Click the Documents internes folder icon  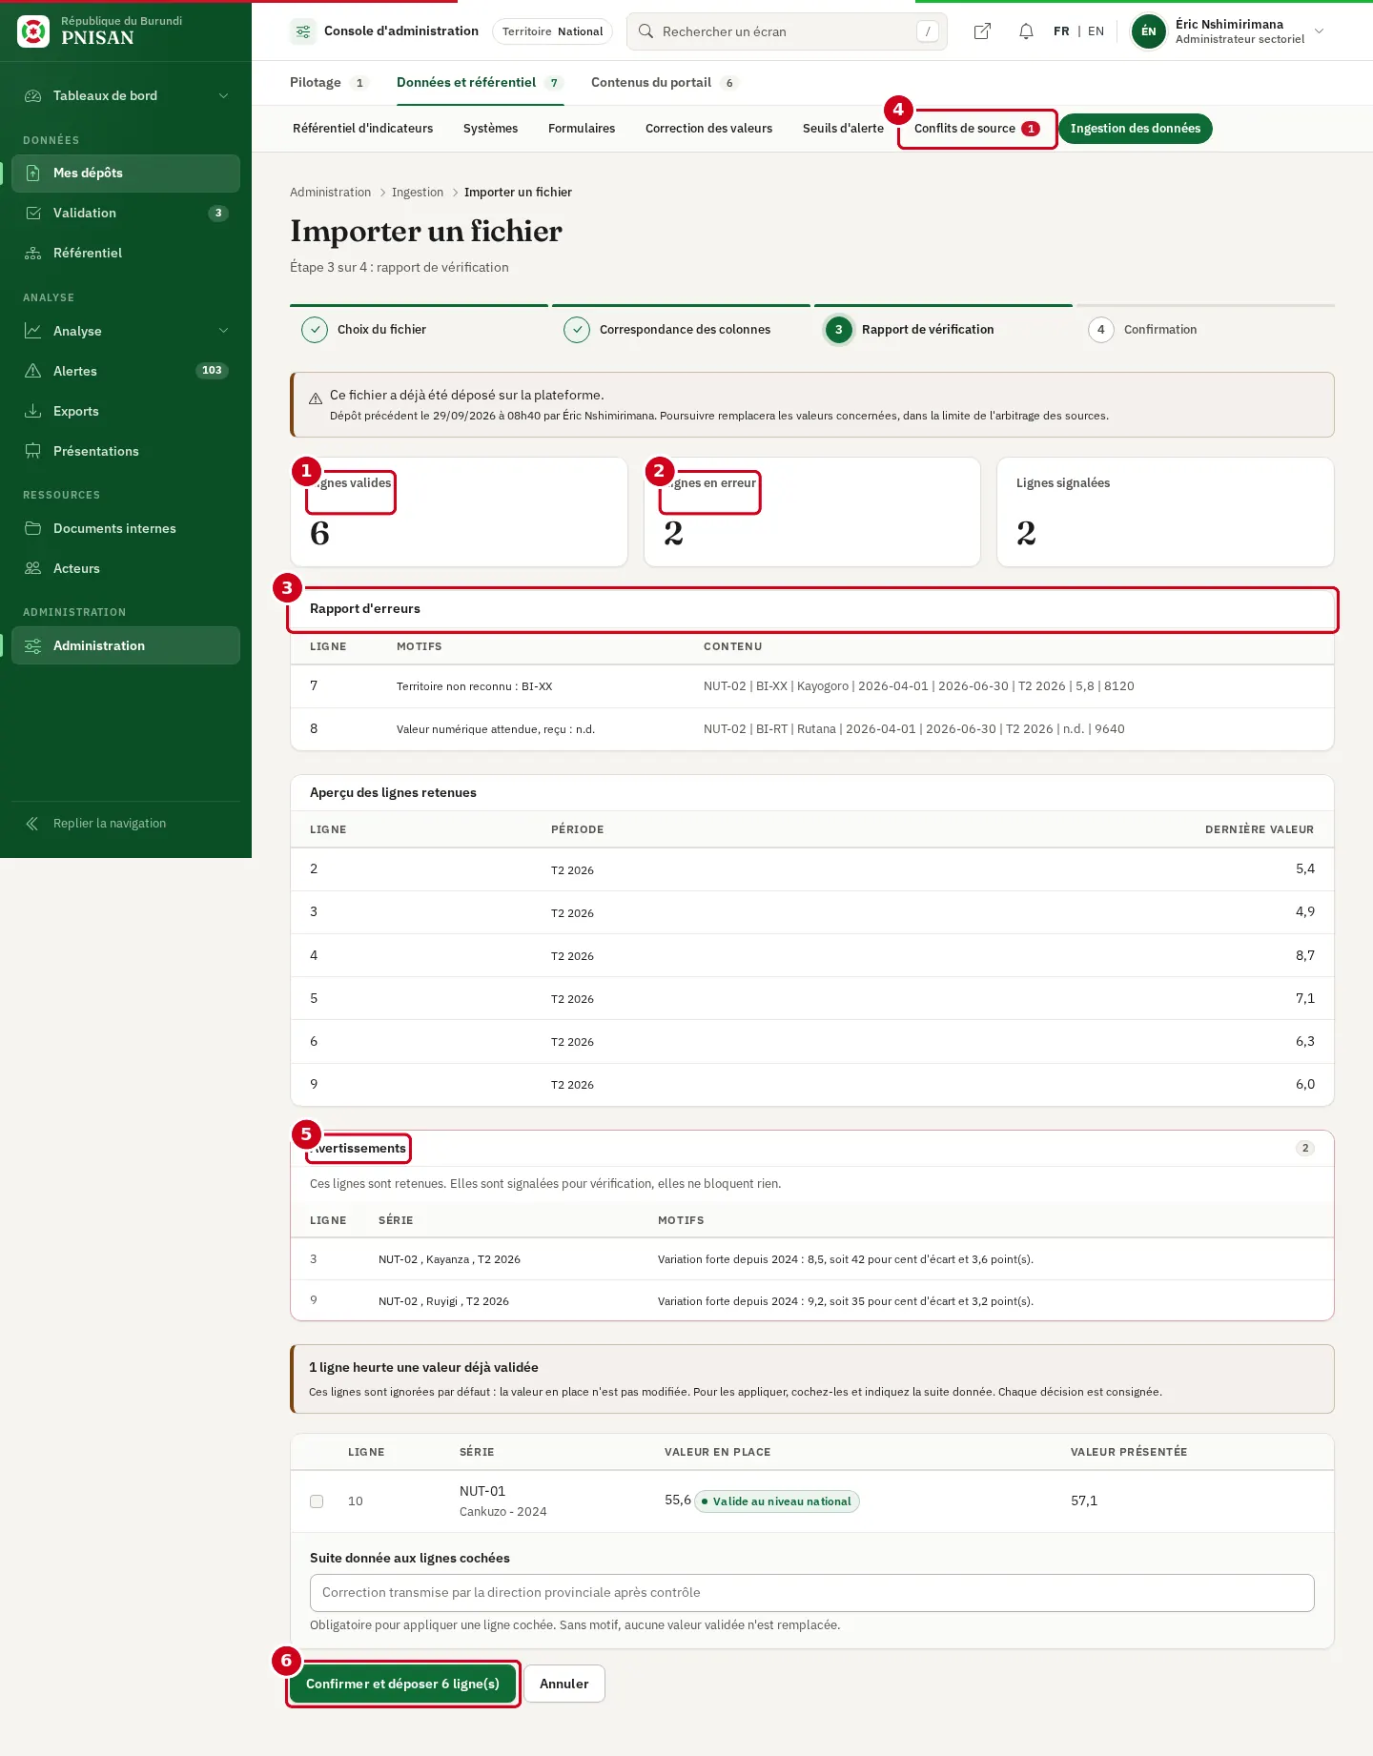[33, 529]
